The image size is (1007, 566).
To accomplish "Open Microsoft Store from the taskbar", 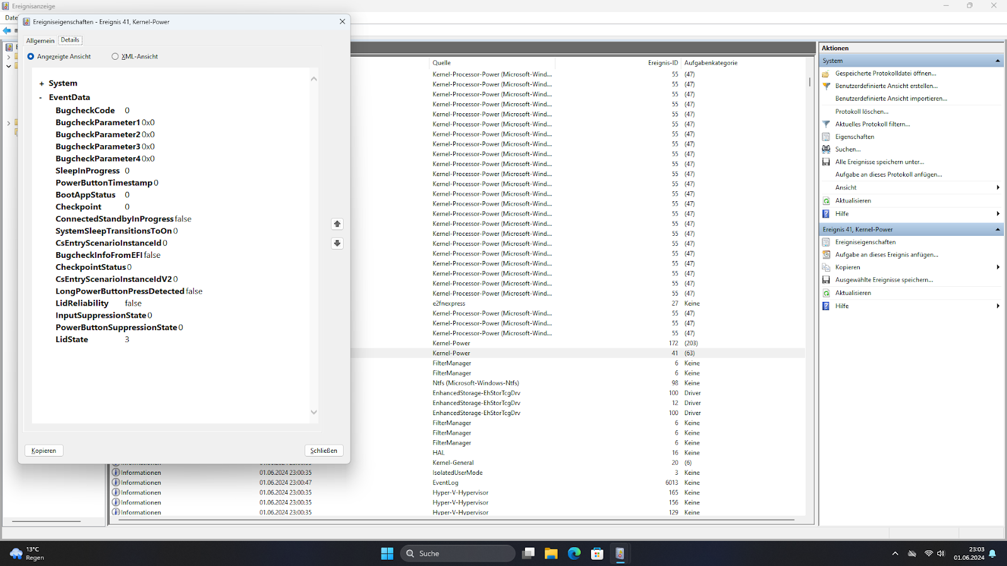I will click(x=597, y=553).
